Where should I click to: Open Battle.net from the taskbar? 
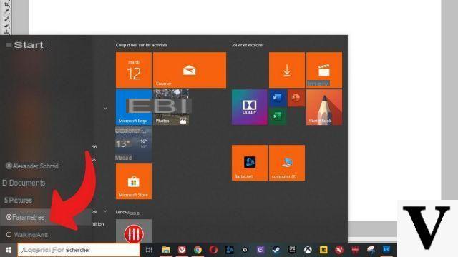(x=229, y=250)
